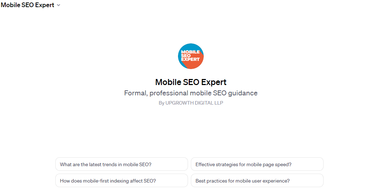Start chat with the mobile-first indexing suggestion card

[x=122, y=180]
